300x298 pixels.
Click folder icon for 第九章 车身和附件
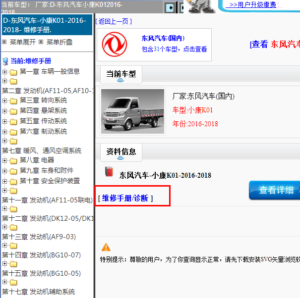[13, 171]
